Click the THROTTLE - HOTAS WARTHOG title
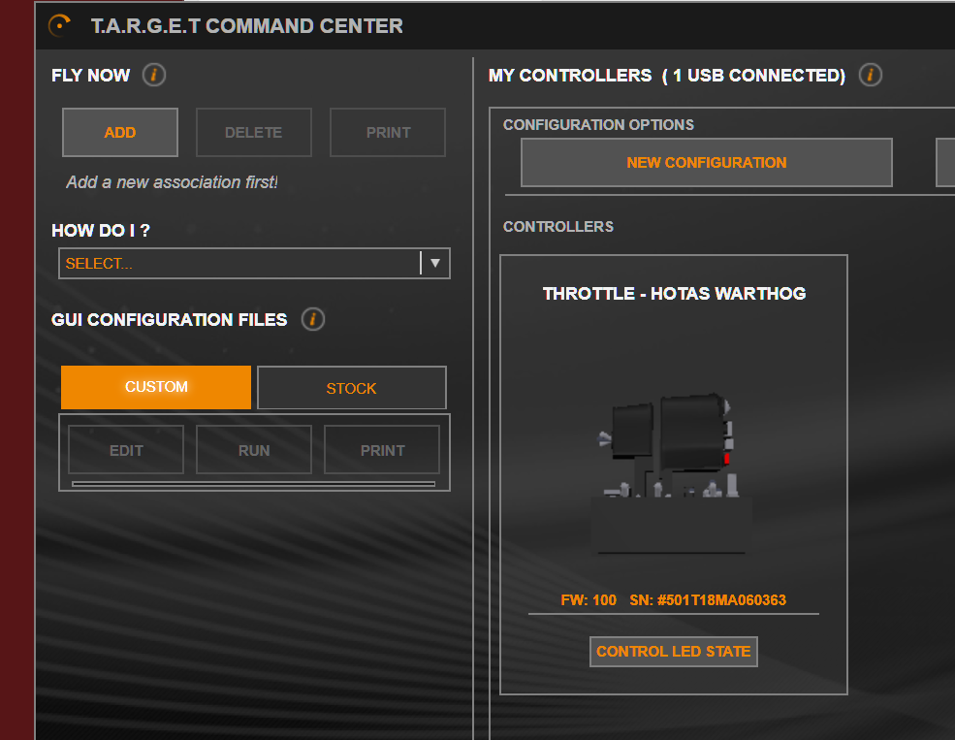Viewport: 955px width, 740px height. coord(674,294)
